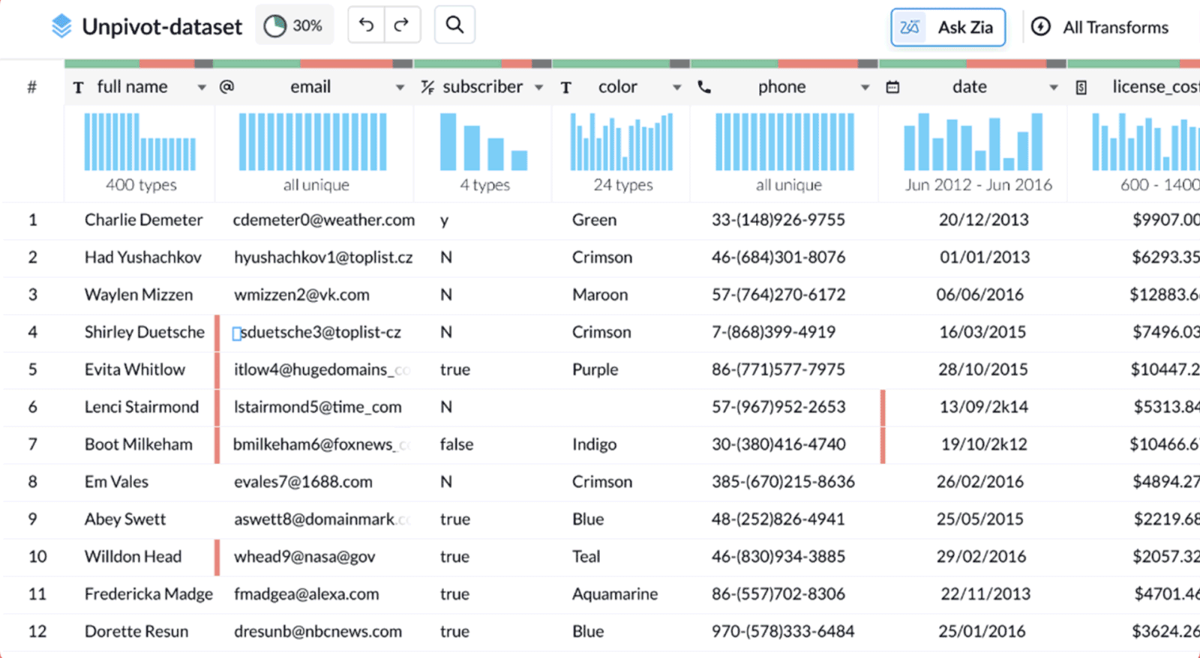Select phone cell 385-(670)215-8636

783,482
